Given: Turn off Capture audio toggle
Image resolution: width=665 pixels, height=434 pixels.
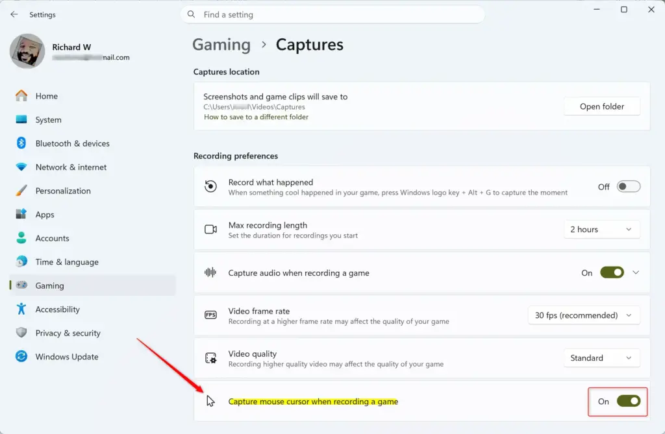Looking at the screenshot, I should [612, 272].
